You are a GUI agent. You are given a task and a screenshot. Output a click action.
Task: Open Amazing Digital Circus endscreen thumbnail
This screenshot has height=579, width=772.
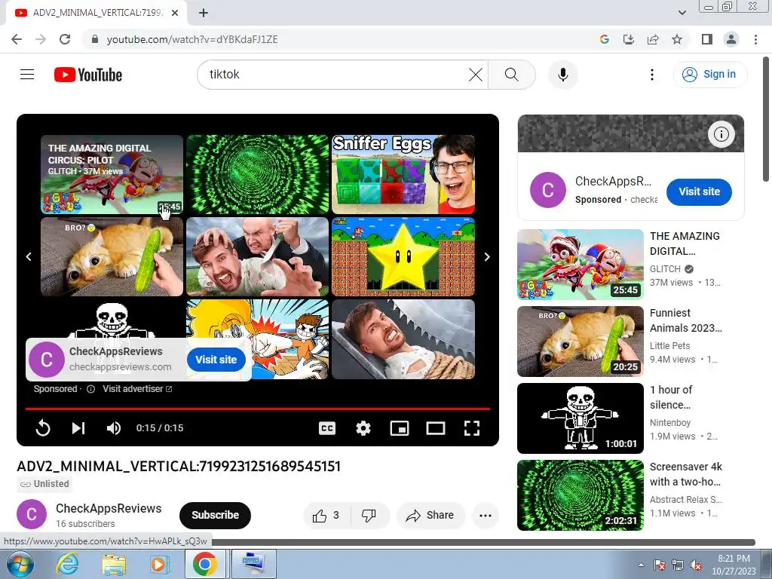[x=112, y=174]
